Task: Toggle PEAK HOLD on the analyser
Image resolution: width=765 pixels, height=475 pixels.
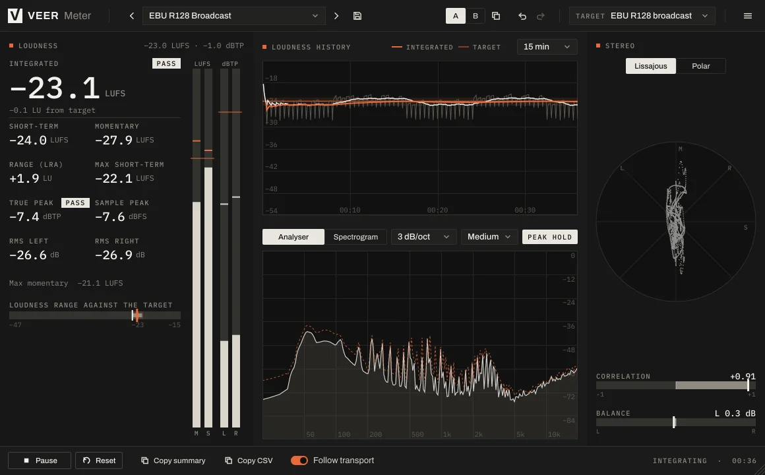Action: (x=550, y=237)
